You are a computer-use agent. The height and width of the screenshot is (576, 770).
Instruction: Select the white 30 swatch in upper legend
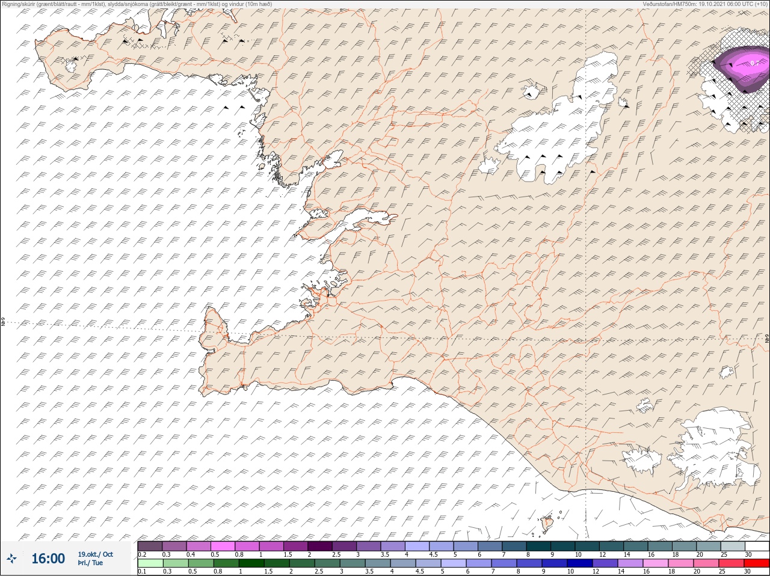click(757, 546)
